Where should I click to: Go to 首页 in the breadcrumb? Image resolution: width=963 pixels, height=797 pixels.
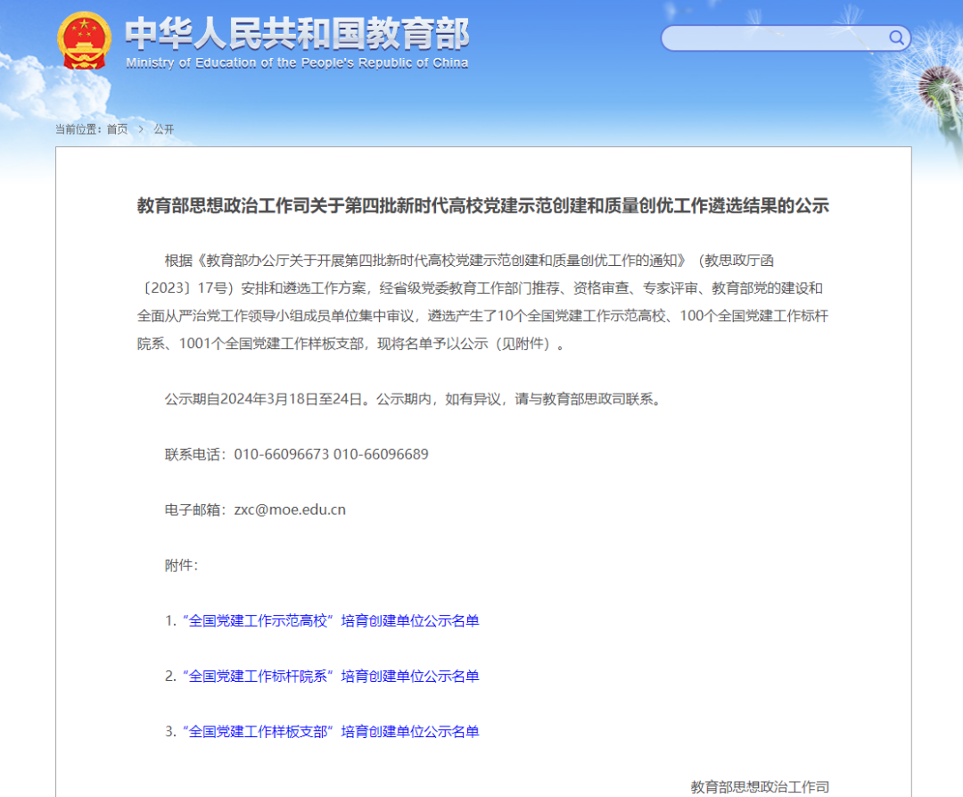[117, 129]
